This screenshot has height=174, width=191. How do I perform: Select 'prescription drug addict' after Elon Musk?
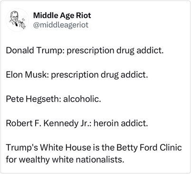(x=99, y=75)
